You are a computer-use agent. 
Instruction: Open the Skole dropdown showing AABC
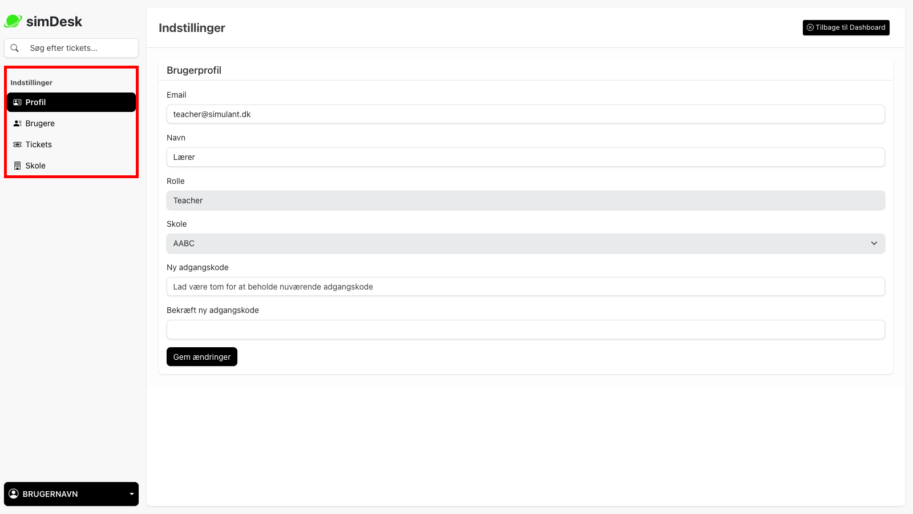point(525,243)
